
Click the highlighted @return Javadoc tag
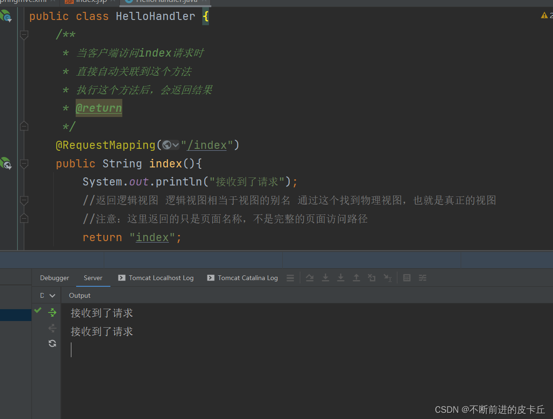point(99,108)
